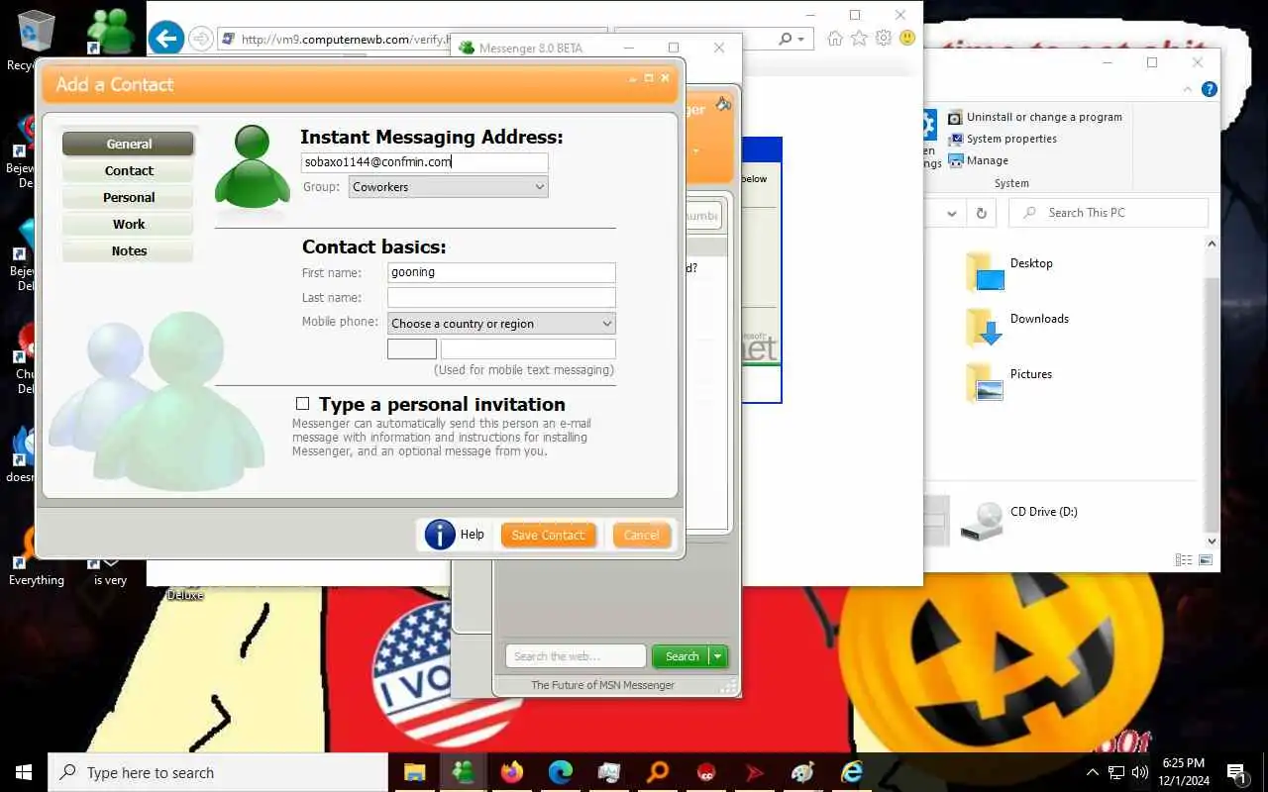Open the Downloads folder in File Explorer

(1018, 325)
